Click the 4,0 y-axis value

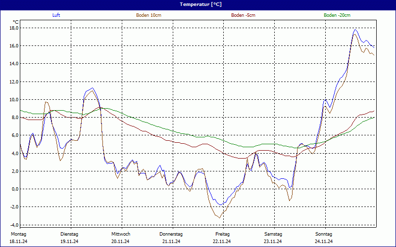click(15, 153)
